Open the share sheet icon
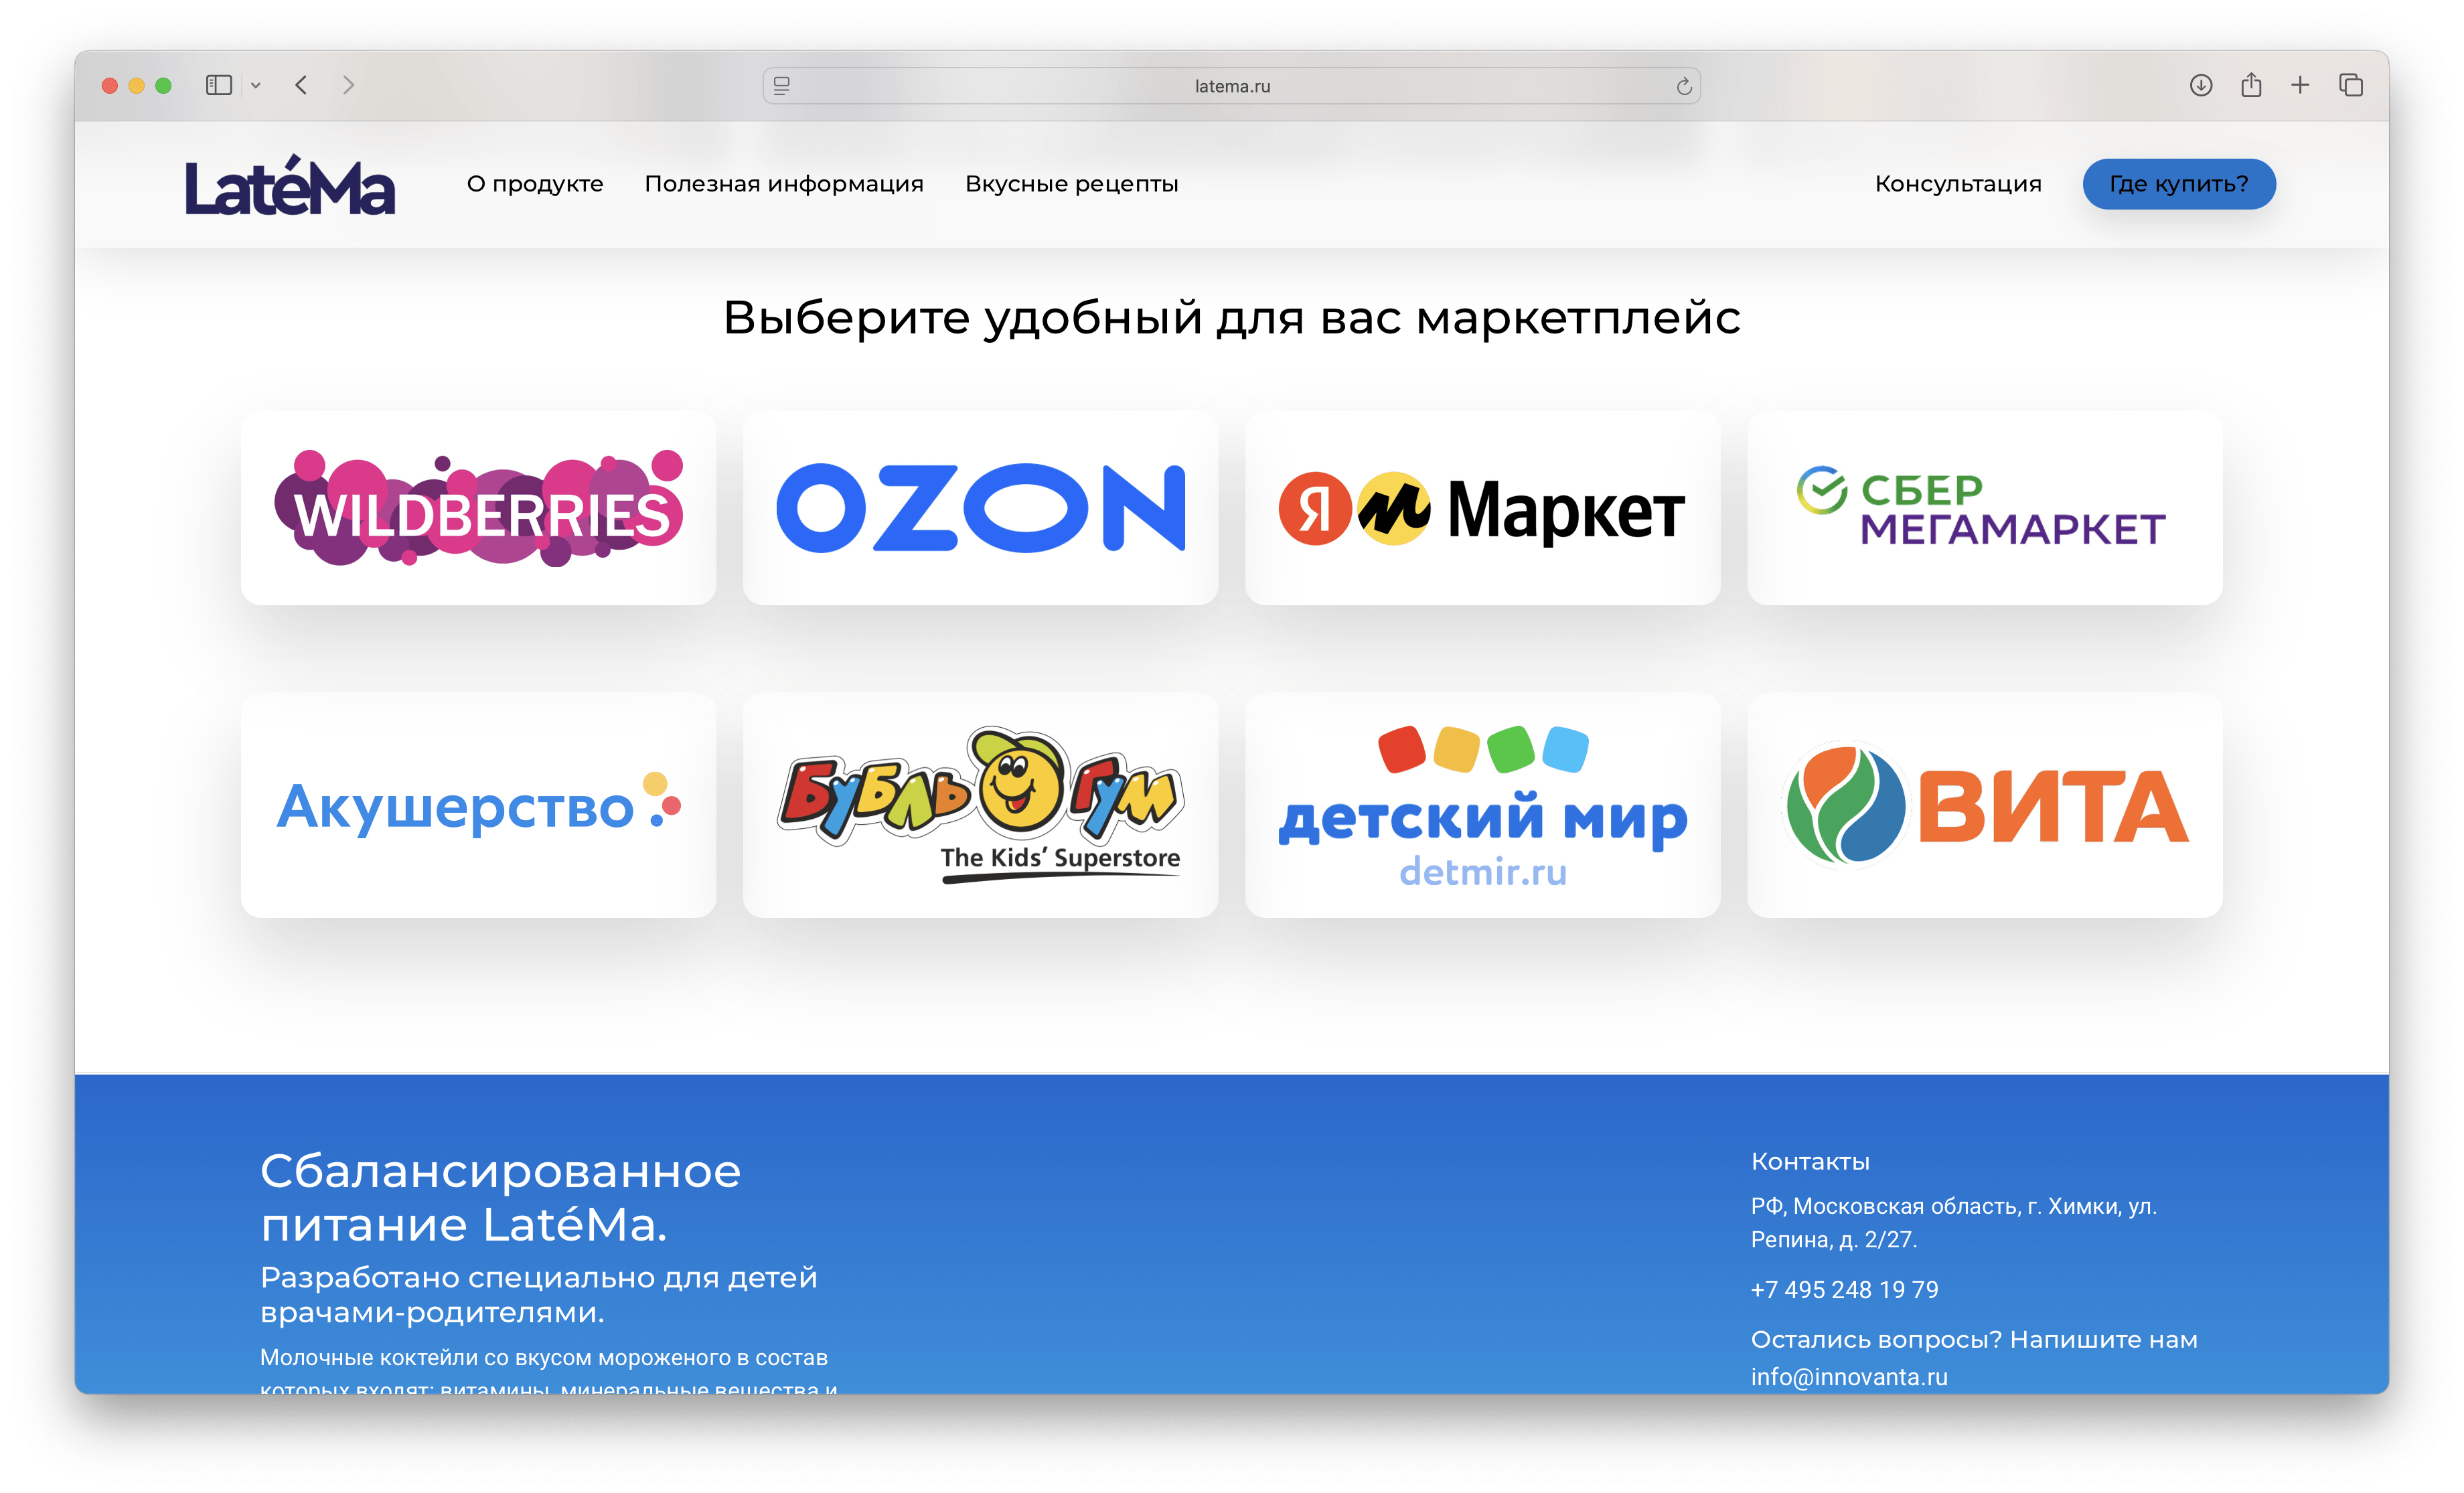The image size is (2464, 1493). pyautogui.click(x=2251, y=85)
